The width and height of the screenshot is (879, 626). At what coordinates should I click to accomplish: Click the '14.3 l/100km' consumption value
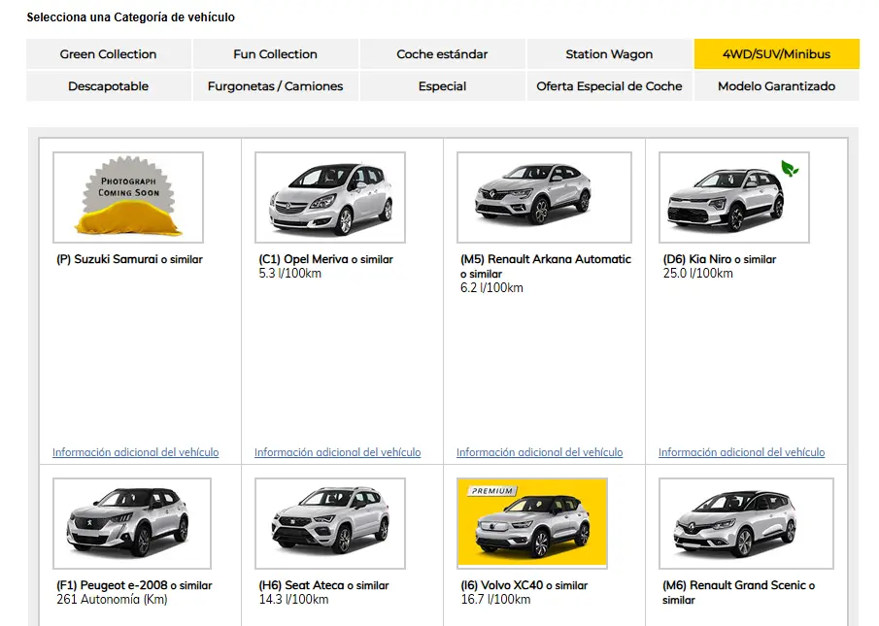click(x=293, y=600)
